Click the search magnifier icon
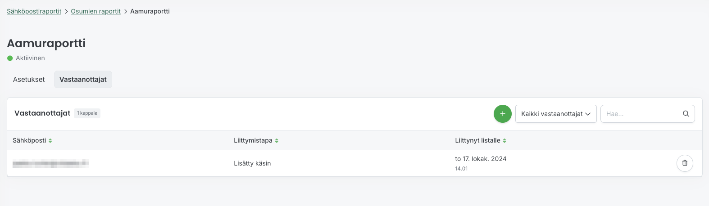This screenshot has width=709, height=206. (x=686, y=114)
